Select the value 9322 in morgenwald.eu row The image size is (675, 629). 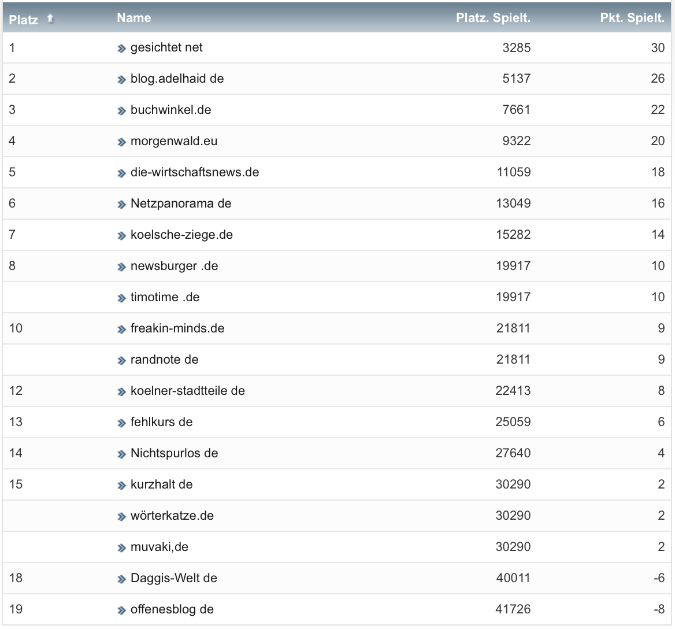[x=517, y=141]
